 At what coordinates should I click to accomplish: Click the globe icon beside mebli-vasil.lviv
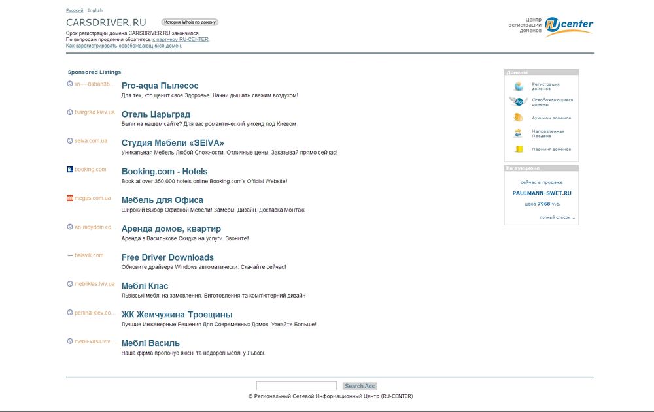[x=70, y=341]
